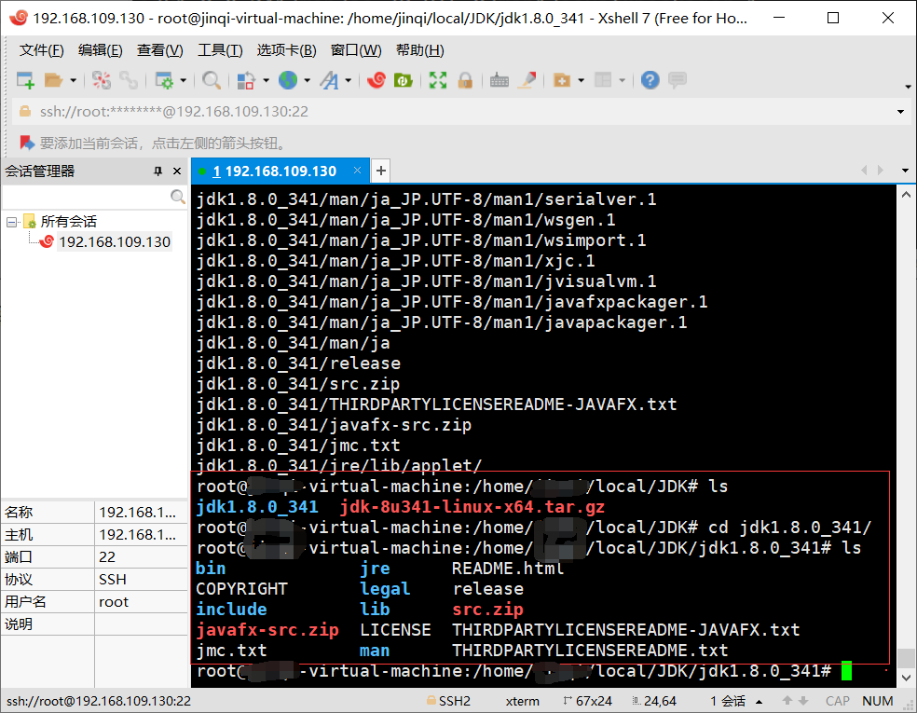Screen dimensions: 917x713
Task: Add a new tab with plus button
Action: [381, 171]
